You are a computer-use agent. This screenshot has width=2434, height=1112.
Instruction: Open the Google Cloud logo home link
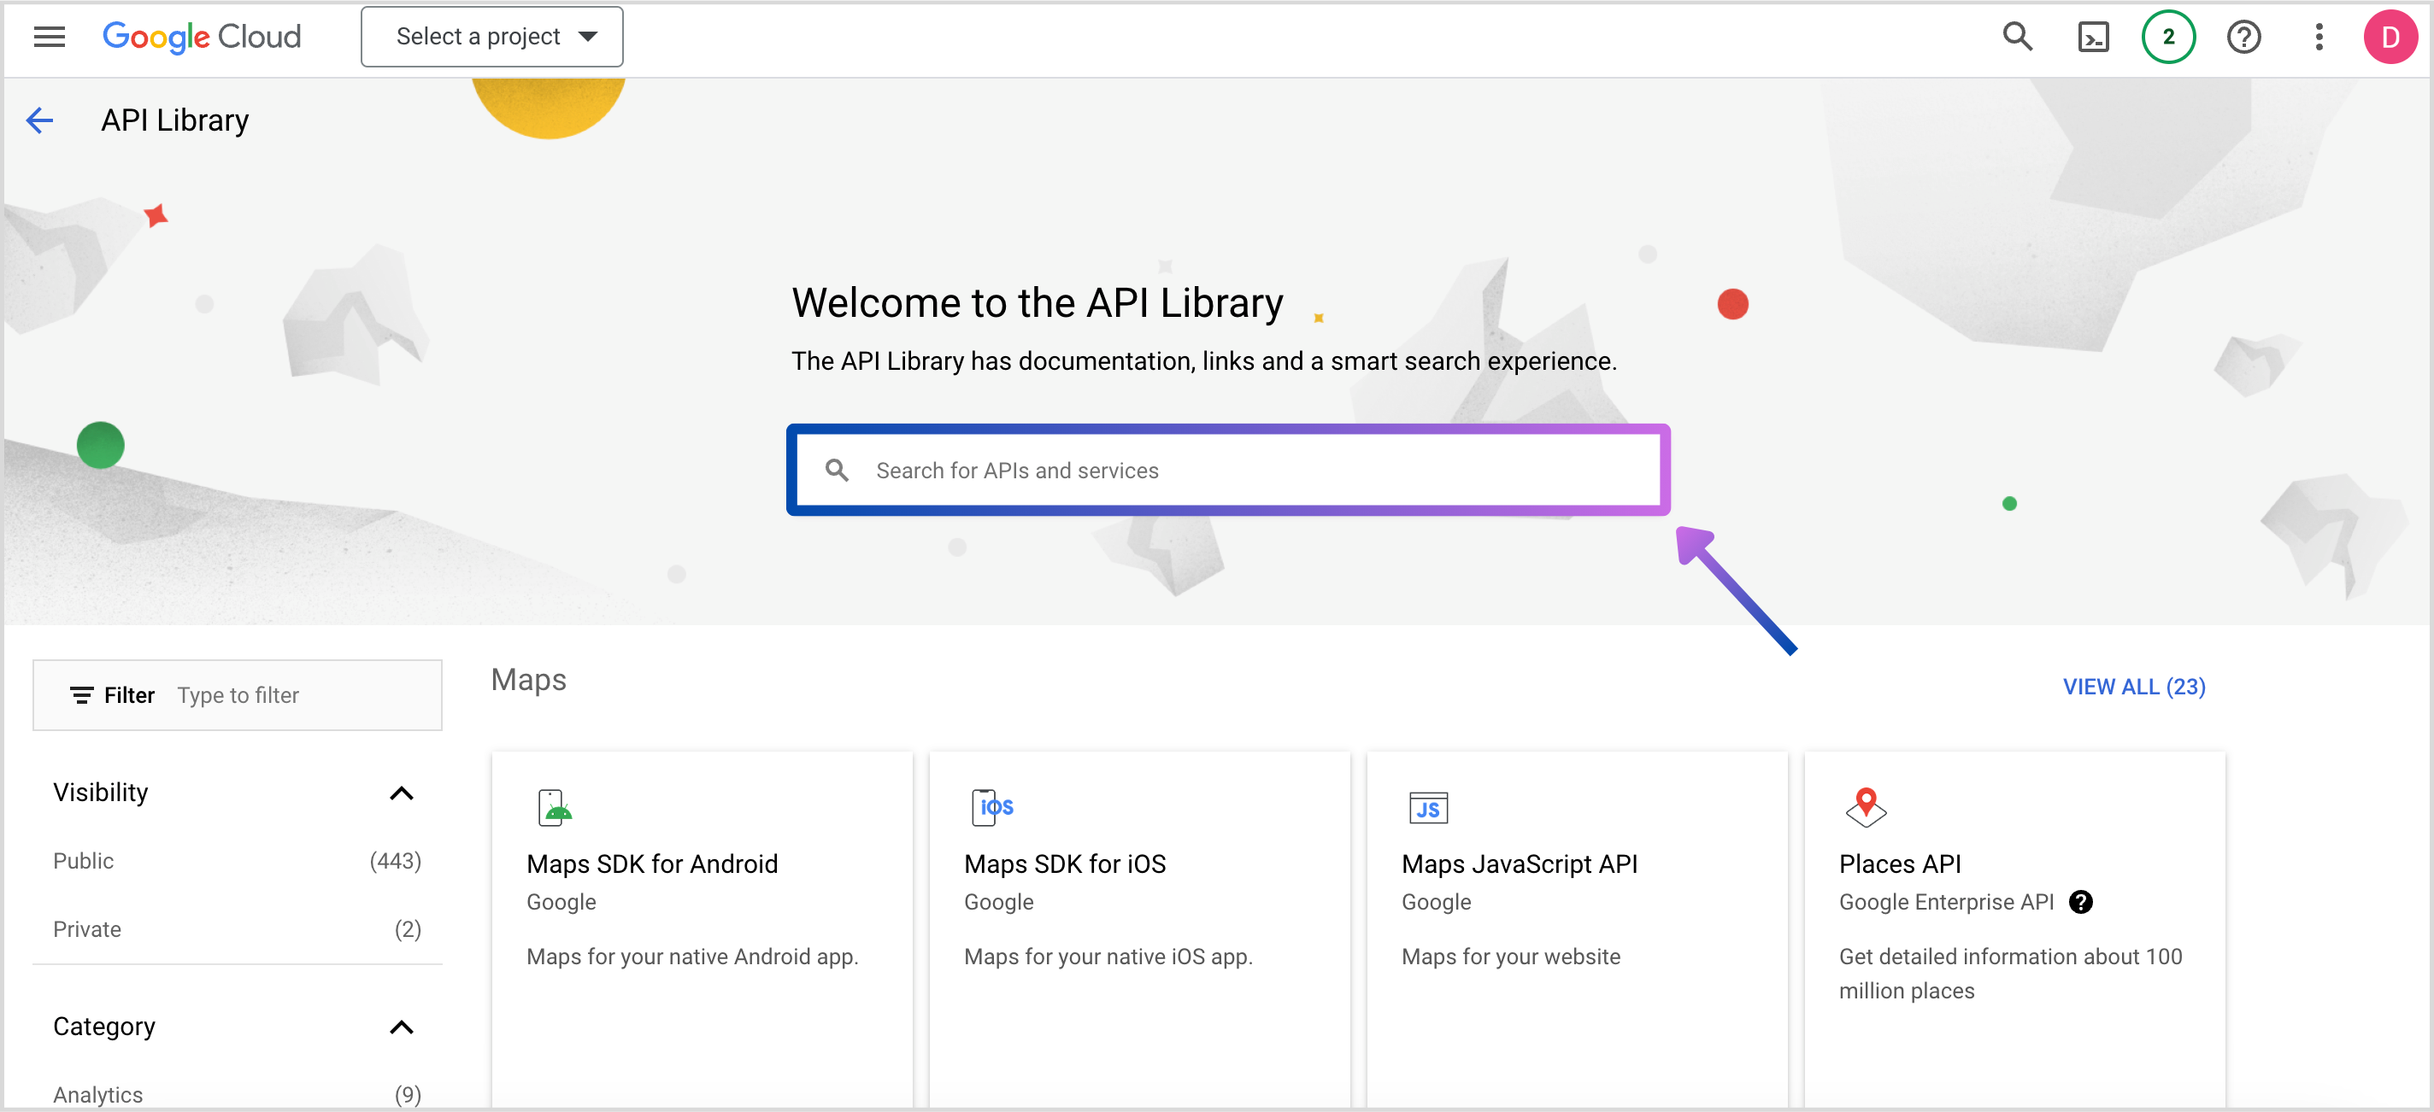(x=201, y=37)
